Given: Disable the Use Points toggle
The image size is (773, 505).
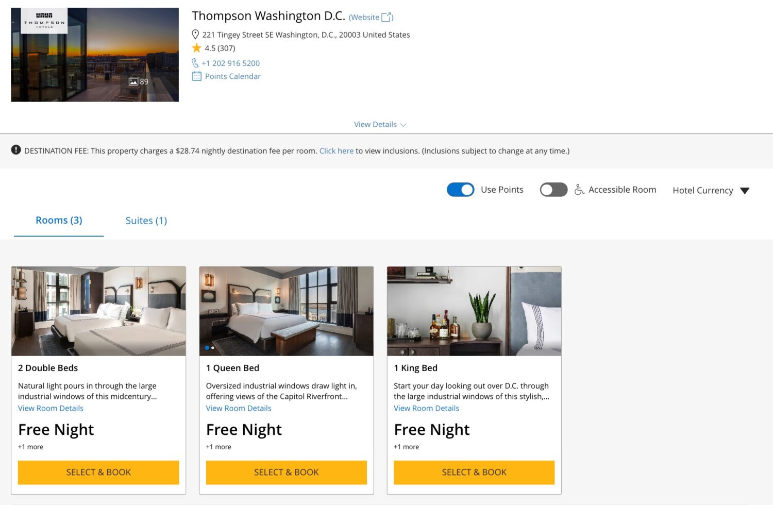Looking at the screenshot, I should (x=460, y=190).
